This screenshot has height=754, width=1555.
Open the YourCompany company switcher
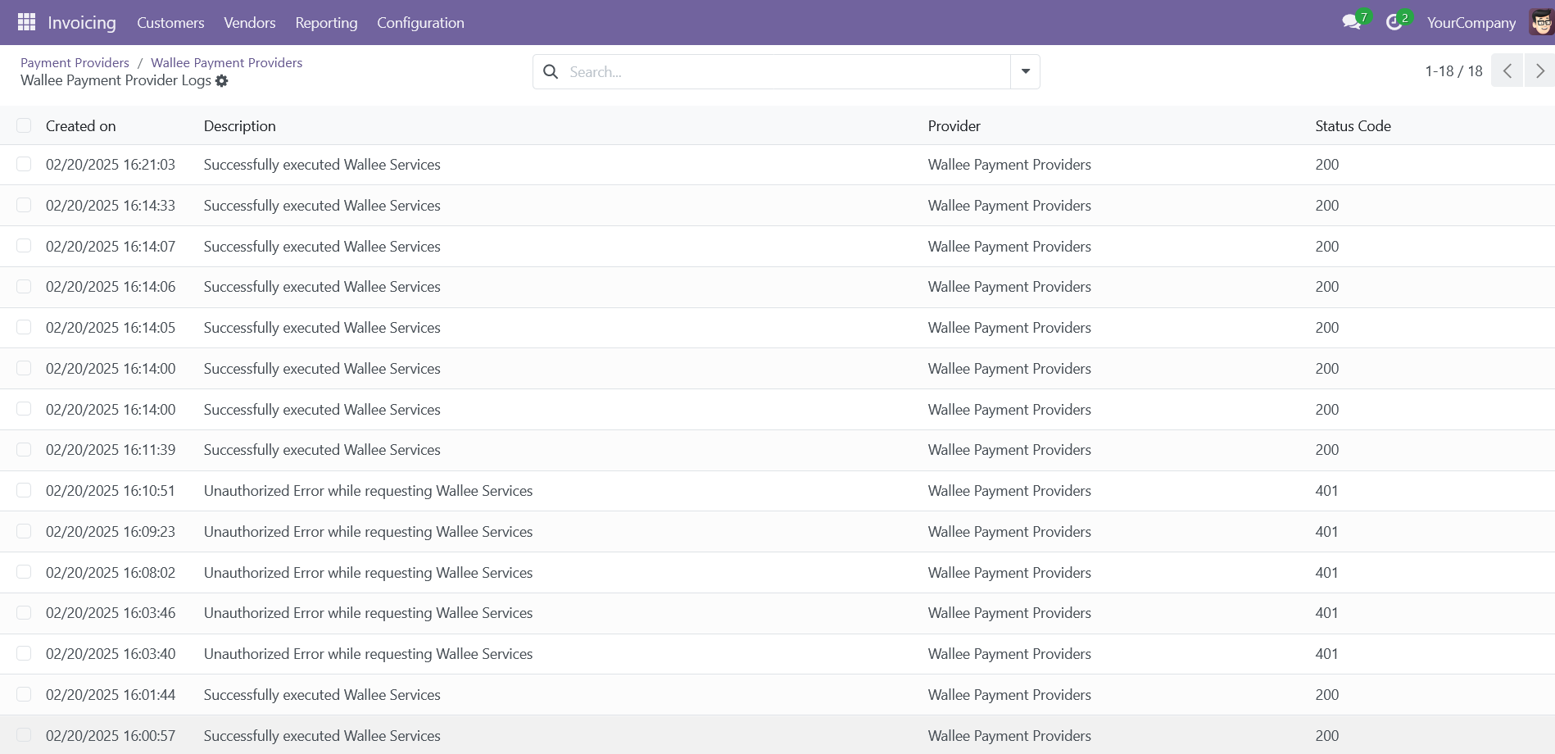[1471, 23]
